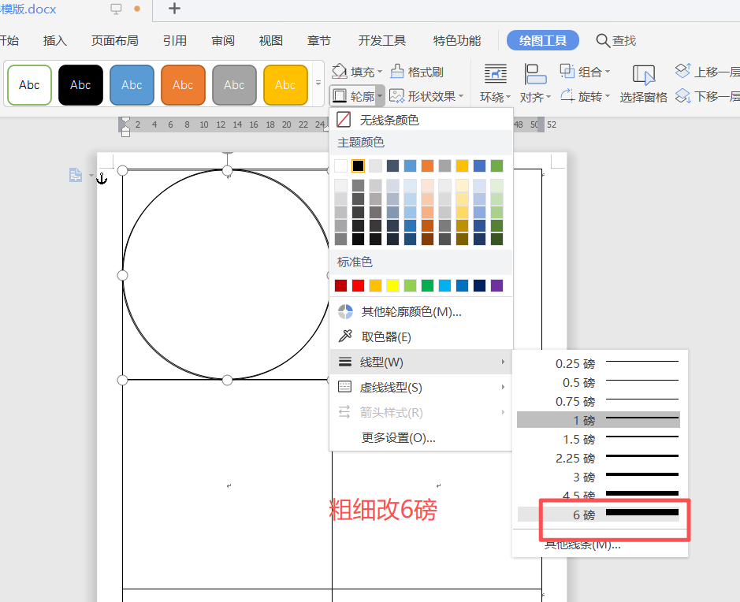740x602 pixels.
Task: Click the Find (查找) magnifier icon
Action: (603, 40)
